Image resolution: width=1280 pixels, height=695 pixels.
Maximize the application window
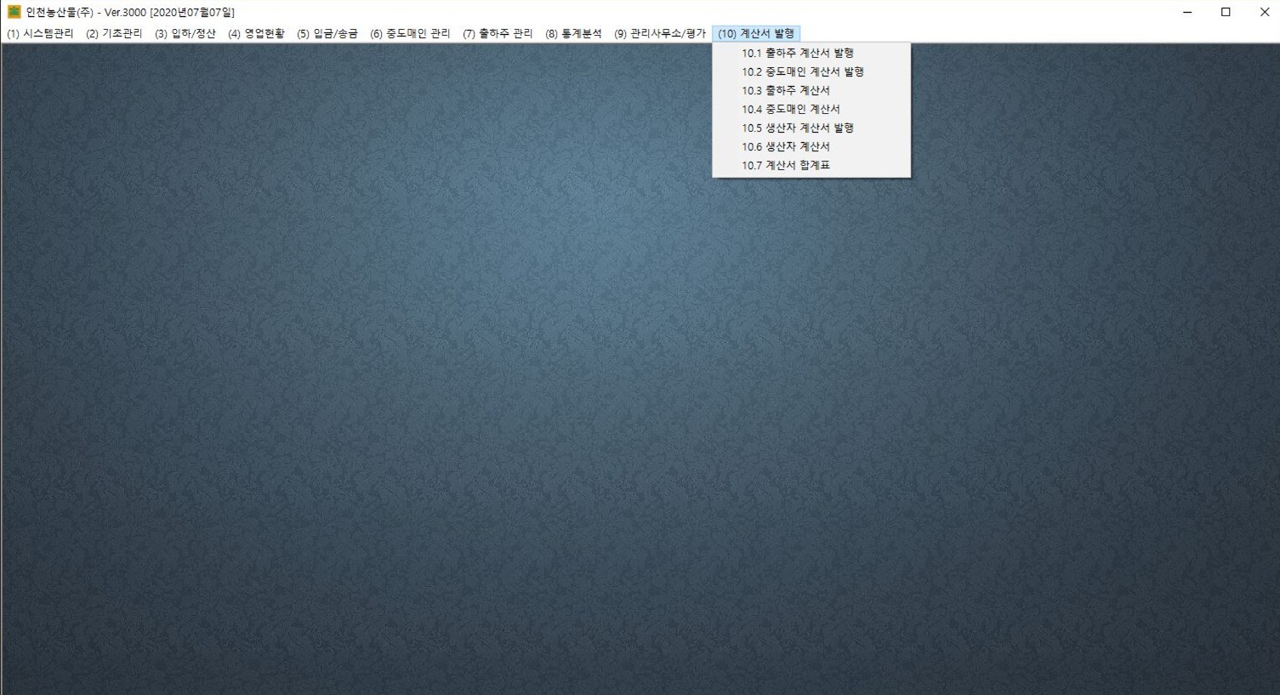pyautogui.click(x=1226, y=12)
